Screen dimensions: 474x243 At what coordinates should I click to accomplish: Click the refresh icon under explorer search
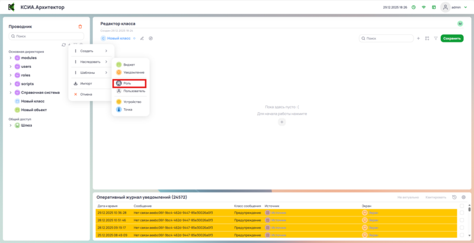click(63, 44)
